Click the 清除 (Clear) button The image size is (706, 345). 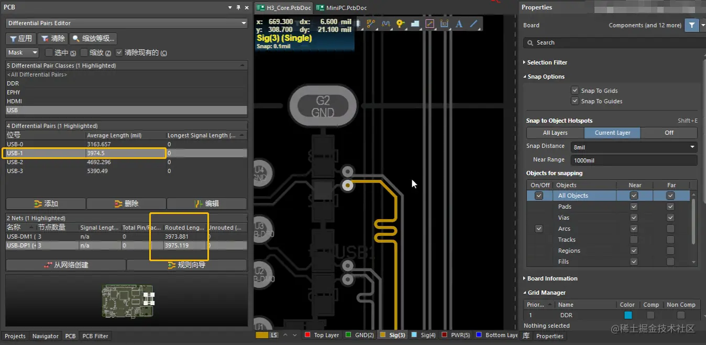point(52,38)
